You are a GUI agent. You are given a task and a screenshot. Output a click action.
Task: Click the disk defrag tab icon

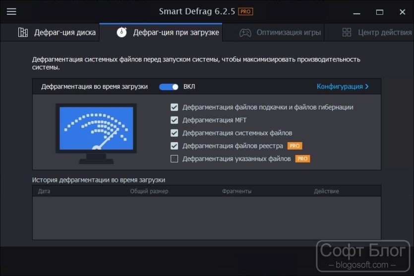[23, 32]
